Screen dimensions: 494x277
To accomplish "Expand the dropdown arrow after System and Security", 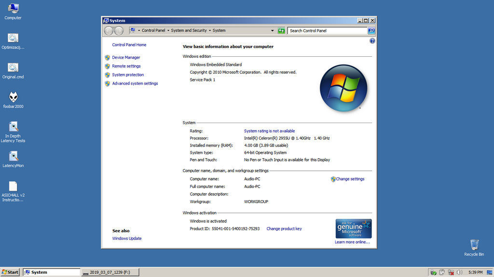I will point(210,30).
